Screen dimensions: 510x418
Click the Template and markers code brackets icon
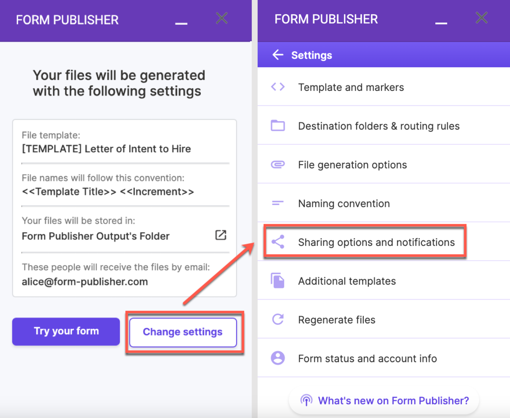point(278,87)
